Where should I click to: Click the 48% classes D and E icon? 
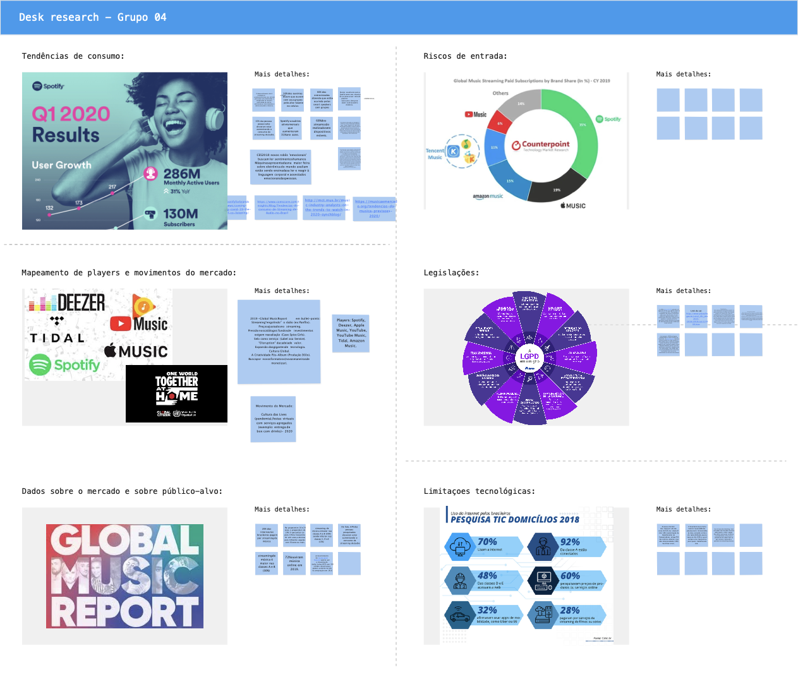(x=460, y=580)
